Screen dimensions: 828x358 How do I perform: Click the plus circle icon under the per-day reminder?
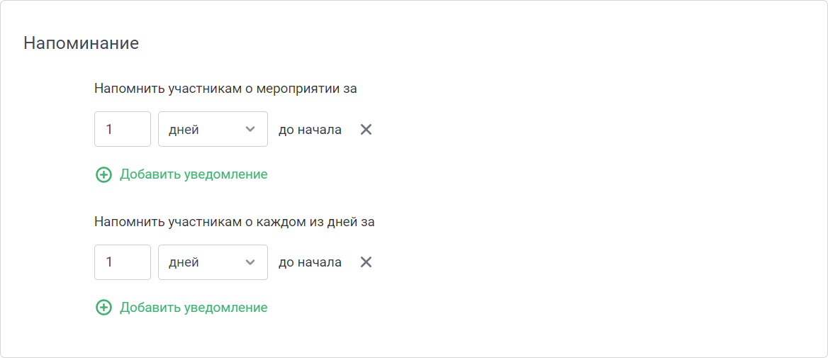103,308
